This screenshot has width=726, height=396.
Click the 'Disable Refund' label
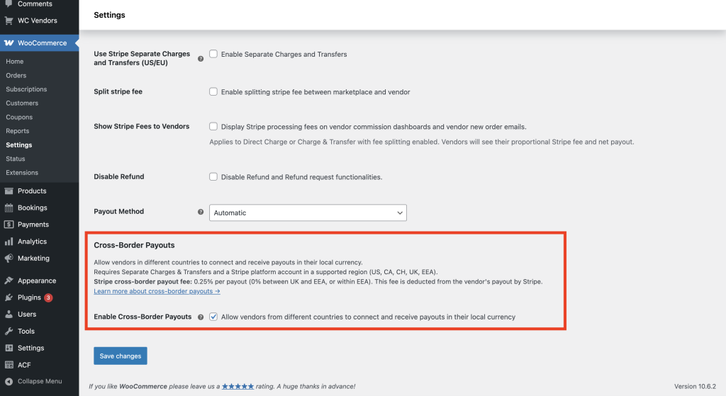[119, 176]
